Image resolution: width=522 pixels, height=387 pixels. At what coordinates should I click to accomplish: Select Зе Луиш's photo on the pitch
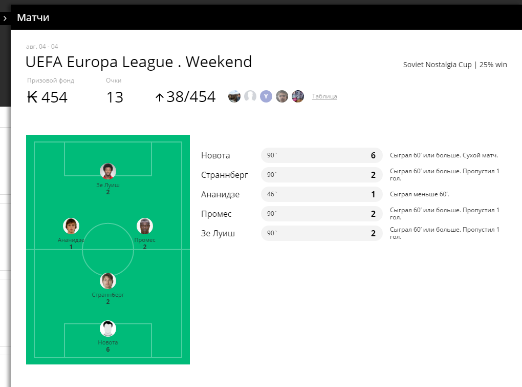tap(108, 171)
